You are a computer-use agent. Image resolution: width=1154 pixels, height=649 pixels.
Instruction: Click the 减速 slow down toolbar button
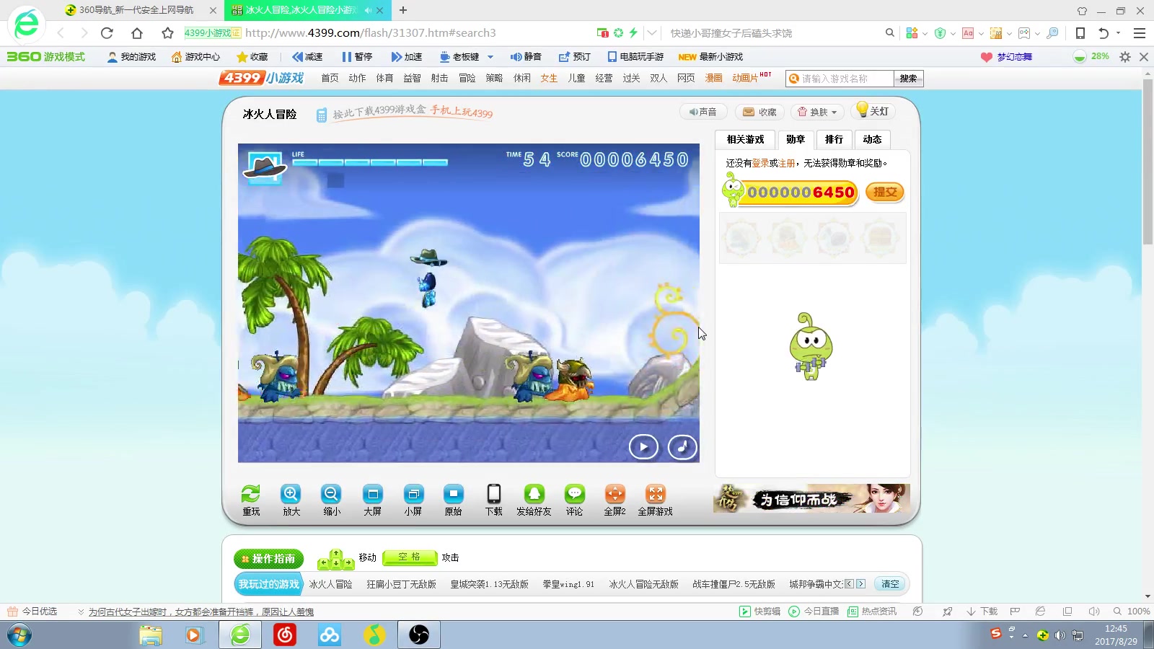point(307,57)
